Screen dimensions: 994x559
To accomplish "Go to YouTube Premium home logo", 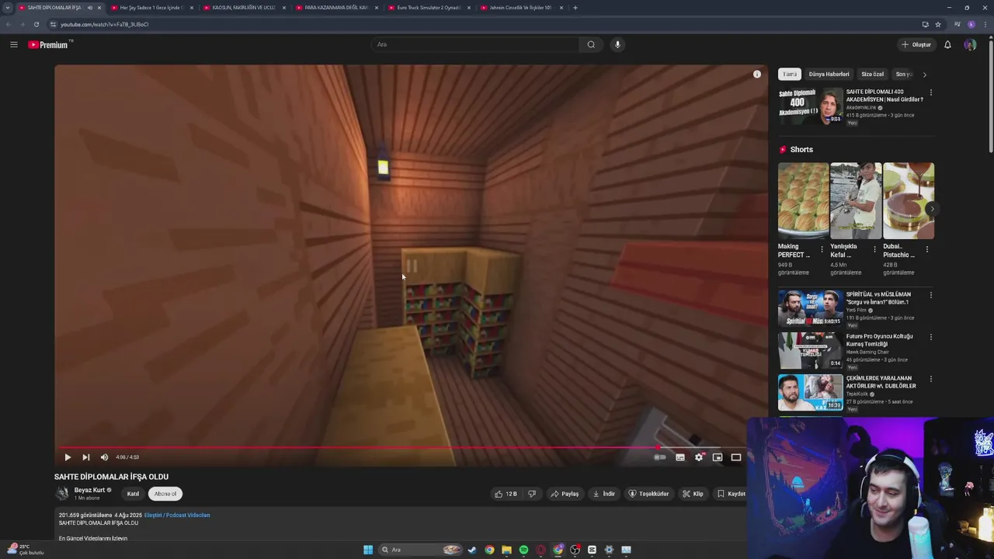I will tap(49, 44).
